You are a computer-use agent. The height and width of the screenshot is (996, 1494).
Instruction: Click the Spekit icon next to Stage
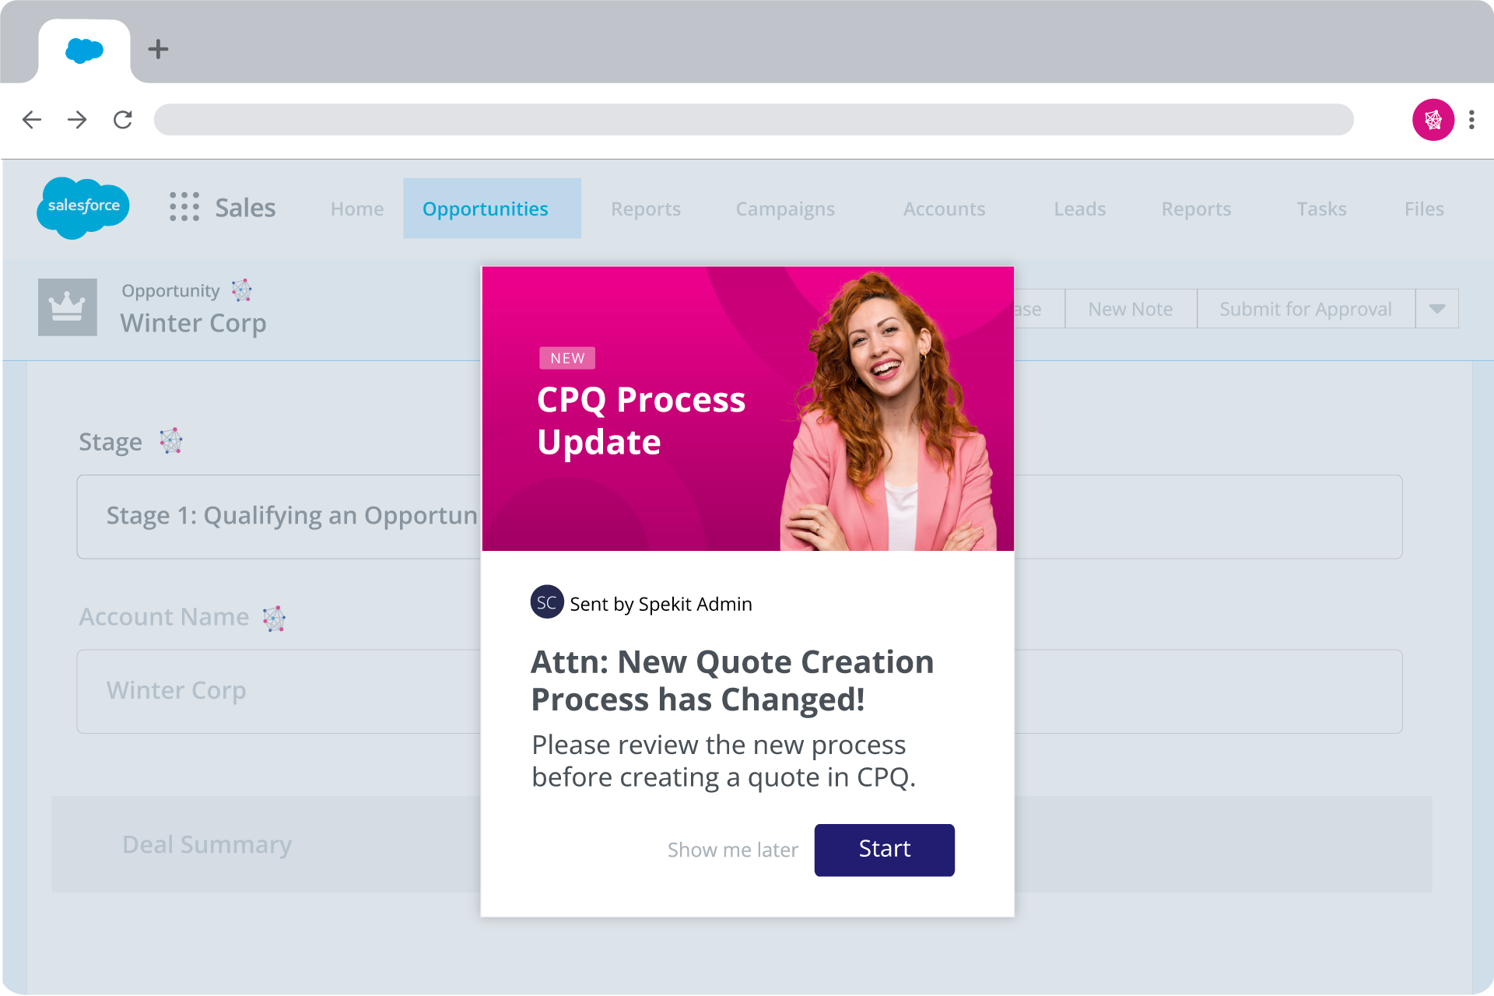coord(171,440)
